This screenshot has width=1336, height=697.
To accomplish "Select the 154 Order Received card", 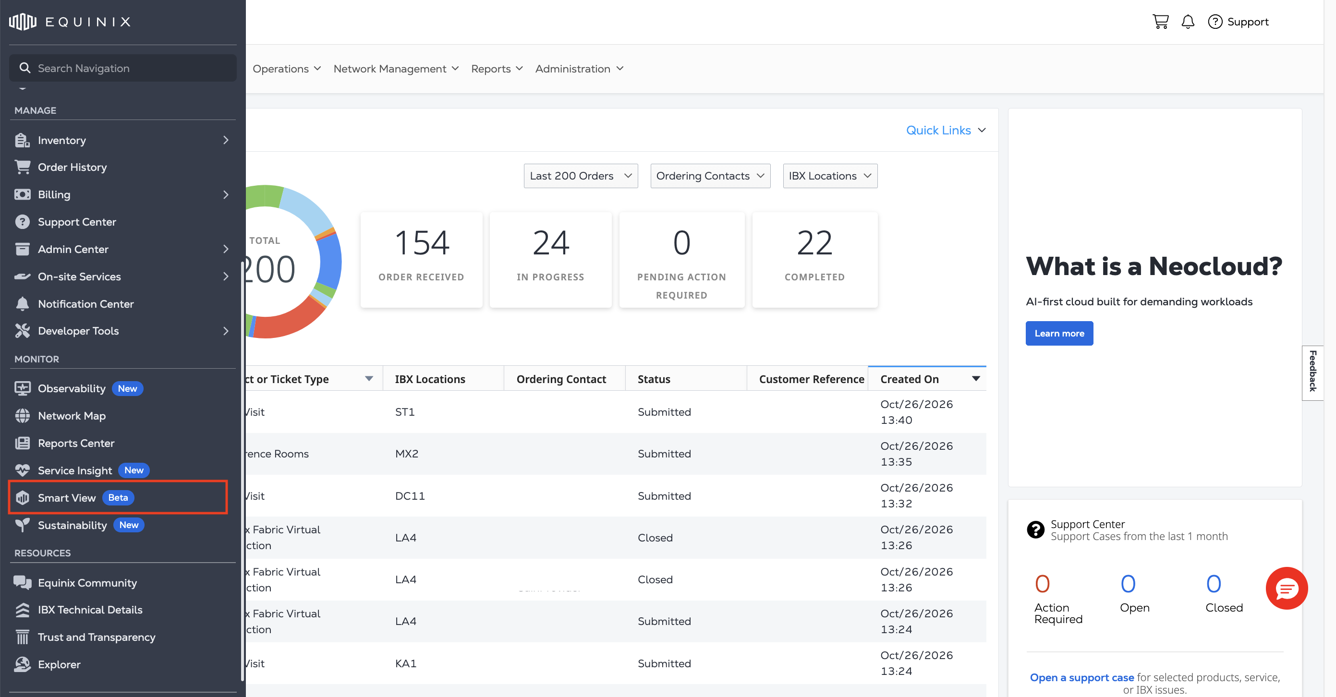I will click(x=421, y=259).
